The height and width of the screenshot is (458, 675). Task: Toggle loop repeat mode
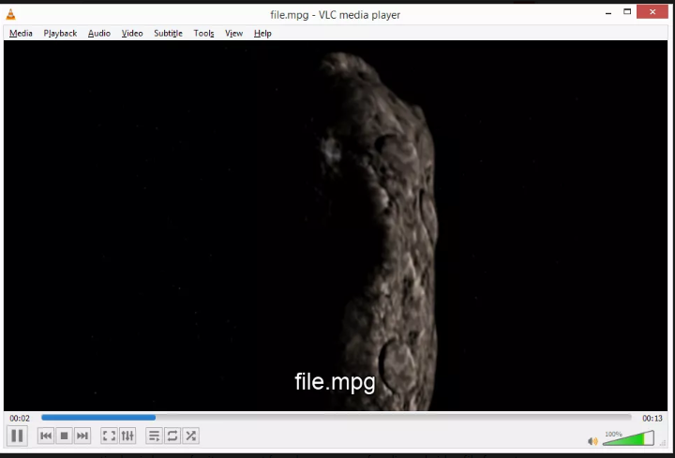[x=172, y=436]
